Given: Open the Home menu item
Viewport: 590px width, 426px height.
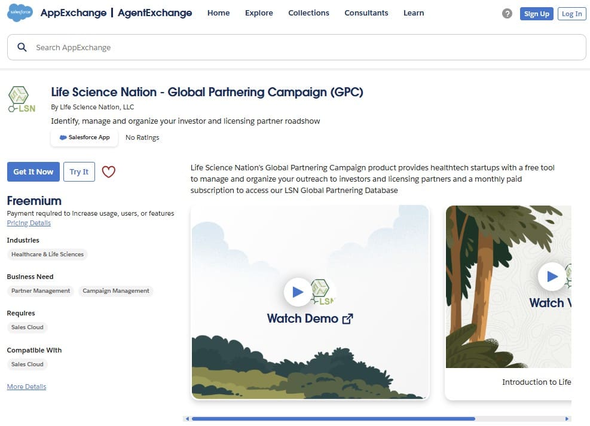Looking at the screenshot, I should point(218,13).
